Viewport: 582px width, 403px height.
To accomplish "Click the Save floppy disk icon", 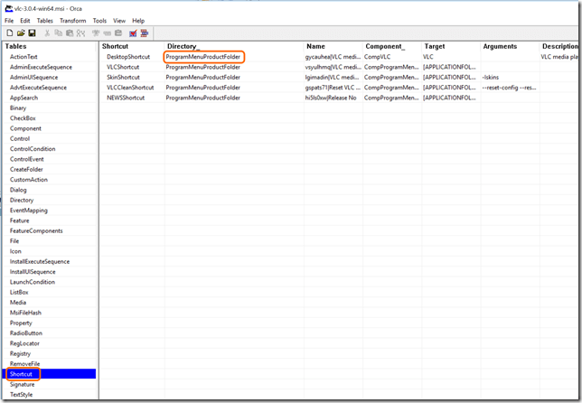I will [32, 33].
